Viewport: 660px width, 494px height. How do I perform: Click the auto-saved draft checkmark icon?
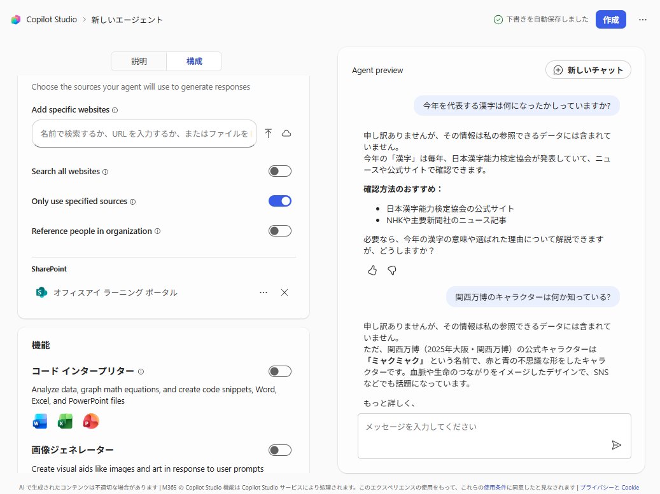coord(498,20)
